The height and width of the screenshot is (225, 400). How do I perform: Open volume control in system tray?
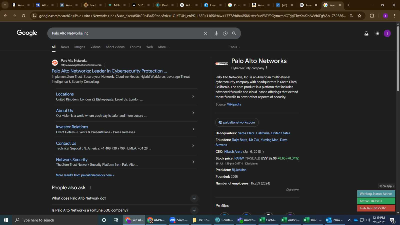(368, 220)
